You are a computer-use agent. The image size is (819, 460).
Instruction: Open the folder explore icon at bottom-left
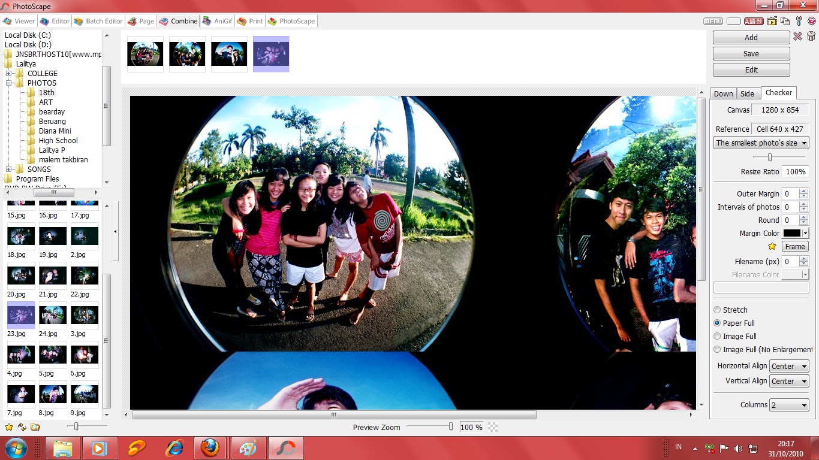35,427
